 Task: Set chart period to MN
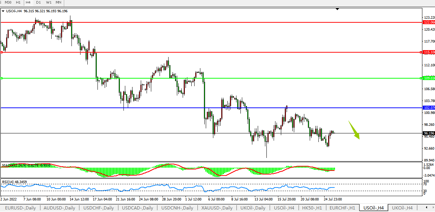pos(58,3)
